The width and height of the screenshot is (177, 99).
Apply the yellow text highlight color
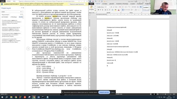point(116,10)
